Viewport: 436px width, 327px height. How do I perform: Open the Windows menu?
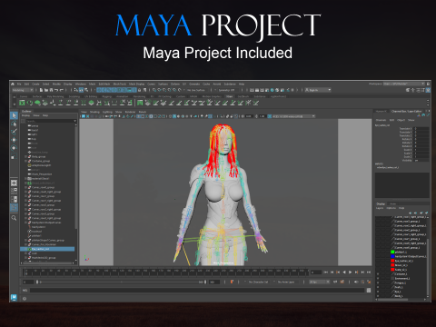81,84
